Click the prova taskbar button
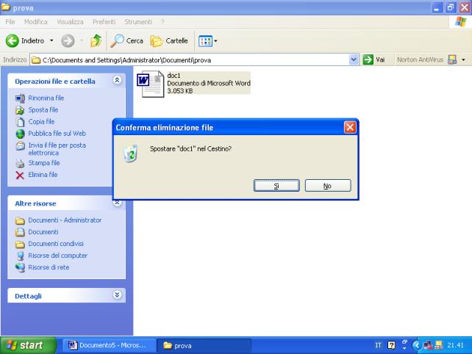The width and height of the screenshot is (472, 354). (x=204, y=345)
